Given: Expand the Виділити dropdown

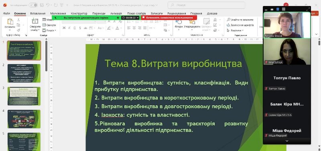Looking at the screenshot, I should (235, 30).
